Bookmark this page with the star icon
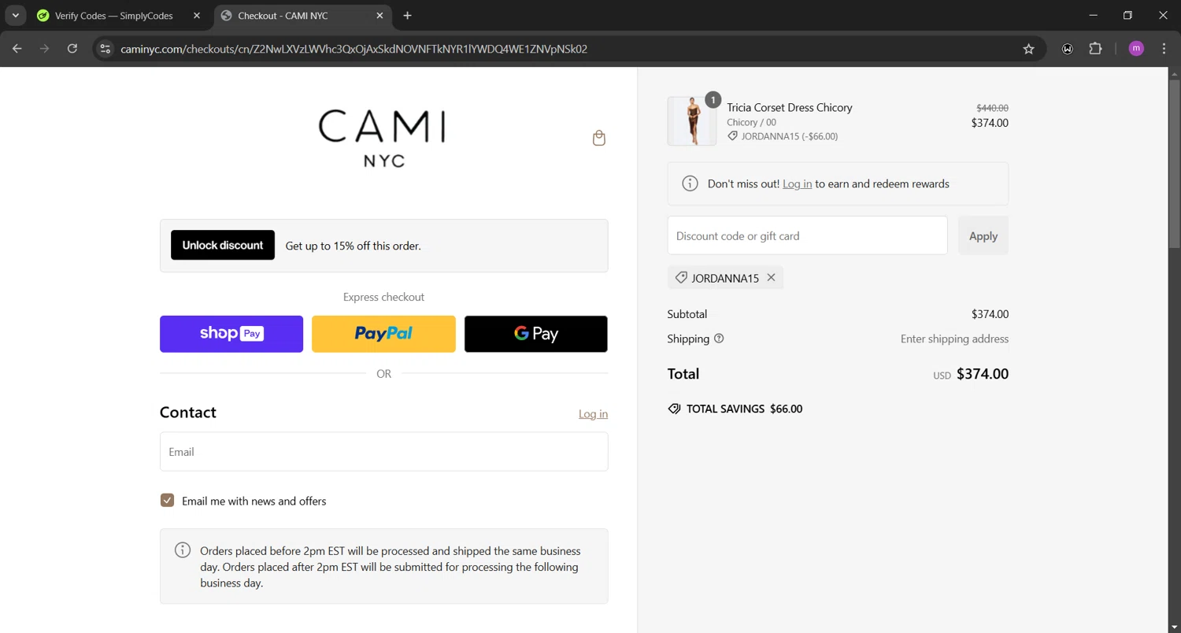The width and height of the screenshot is (1181, 633). 1028,49
